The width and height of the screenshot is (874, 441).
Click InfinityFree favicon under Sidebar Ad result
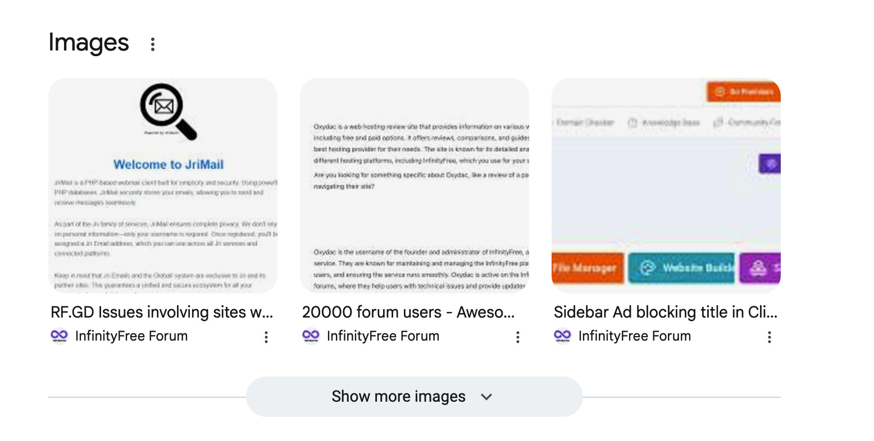562,336
